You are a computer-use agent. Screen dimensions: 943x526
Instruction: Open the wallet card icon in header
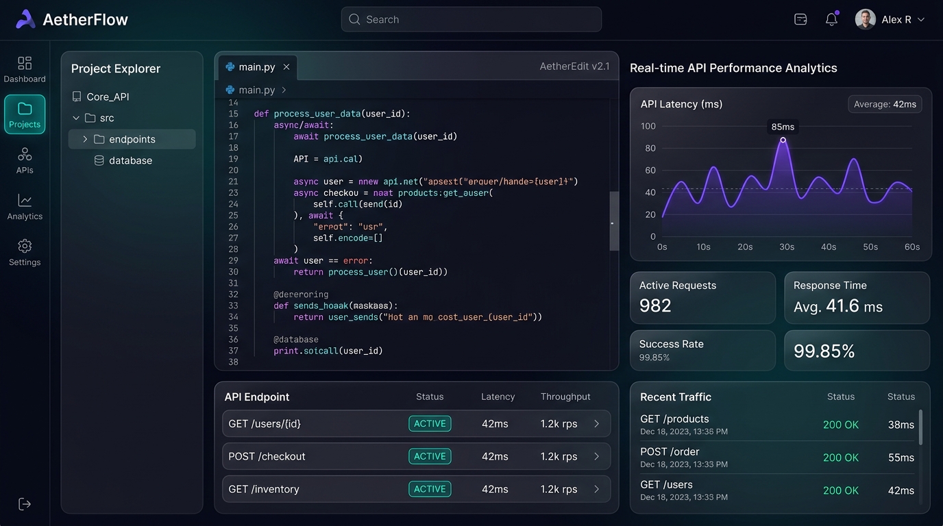(x=800, y=19)
